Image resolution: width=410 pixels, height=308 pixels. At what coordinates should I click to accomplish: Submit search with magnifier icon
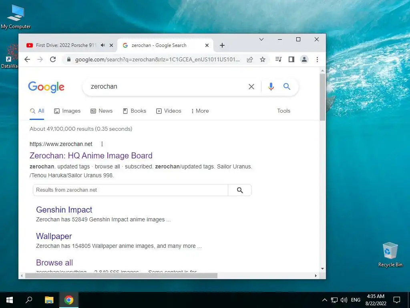287,87
